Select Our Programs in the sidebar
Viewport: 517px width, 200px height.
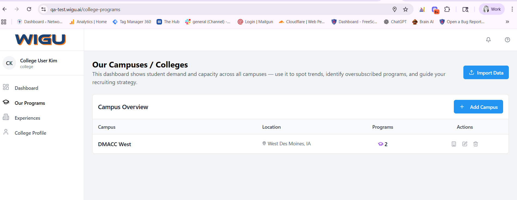click(30, 103)
